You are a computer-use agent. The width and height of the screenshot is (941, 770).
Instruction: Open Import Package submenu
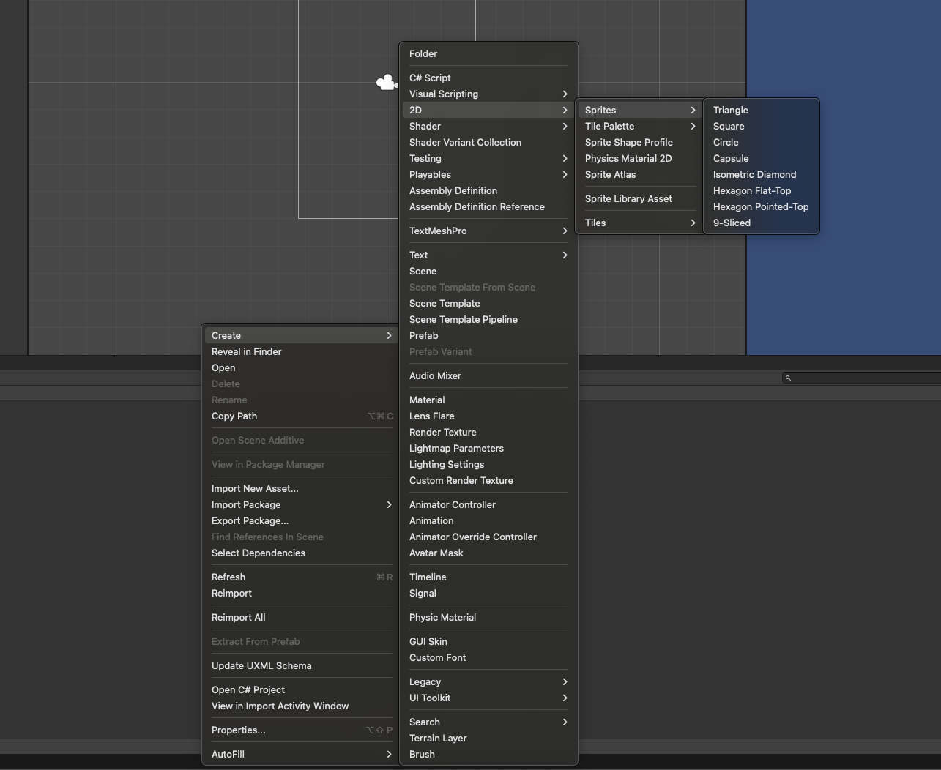coord(302,504)
